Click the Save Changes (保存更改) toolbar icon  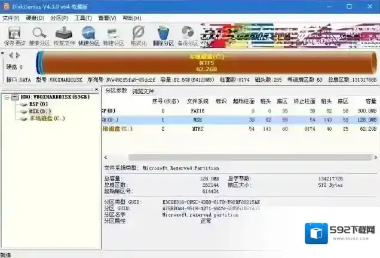click(x=14, y=33)
